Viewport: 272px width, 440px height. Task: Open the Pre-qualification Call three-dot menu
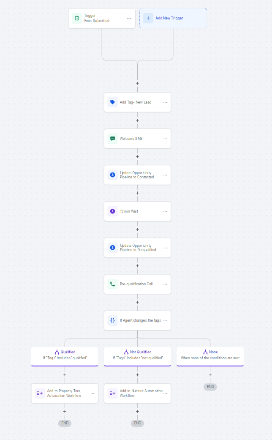(x=165, y=284)
